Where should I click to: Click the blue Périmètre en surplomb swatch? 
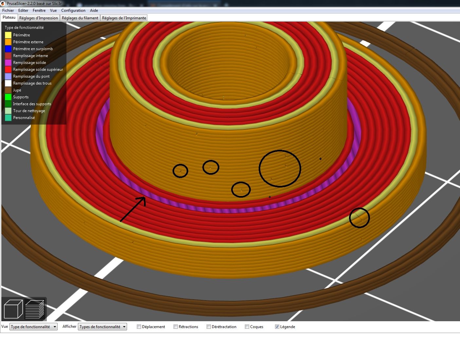pos(8,49)
